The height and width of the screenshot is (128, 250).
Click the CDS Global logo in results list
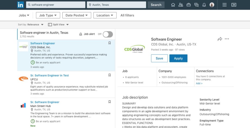point(23,47)
